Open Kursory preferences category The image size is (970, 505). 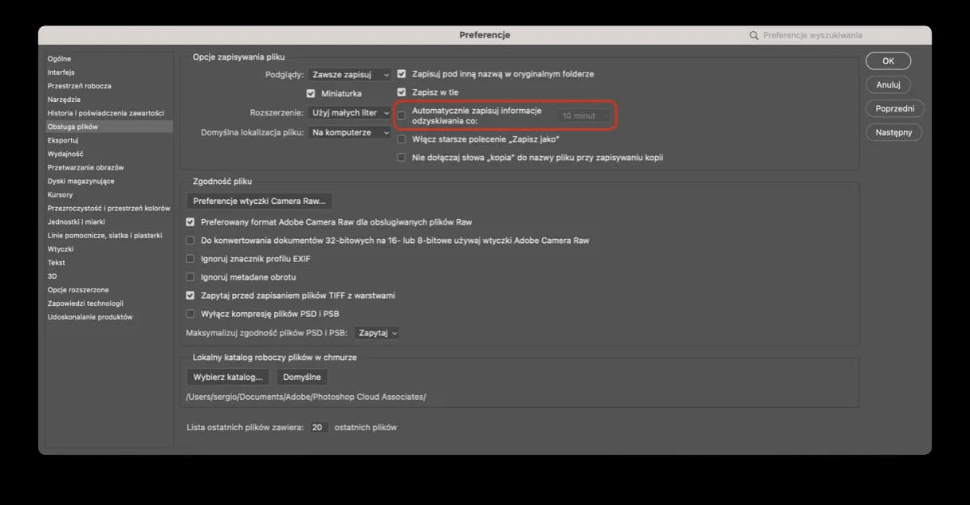(x=60, y=194)
